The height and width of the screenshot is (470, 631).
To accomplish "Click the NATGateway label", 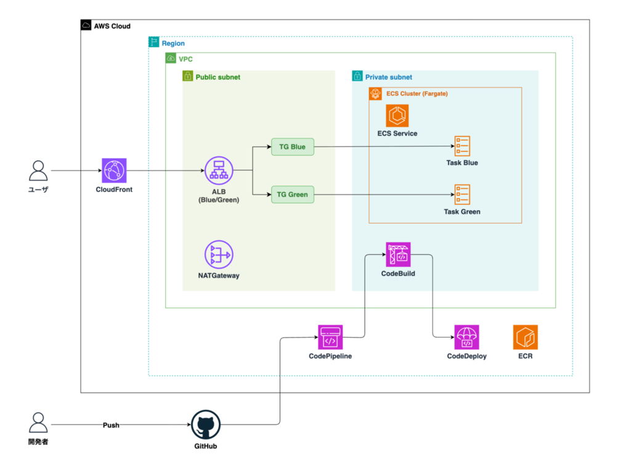I will [x=219, y=275].
